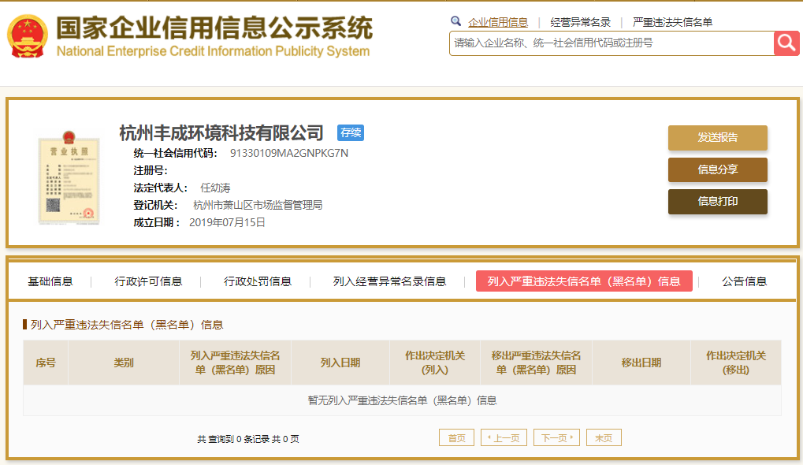Click the 发送报告 button

point(717,138)
